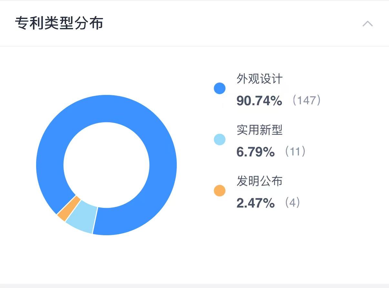Click the top of the blue ring
The width and height of the screenshot is (389, 288).
(106, 108)
